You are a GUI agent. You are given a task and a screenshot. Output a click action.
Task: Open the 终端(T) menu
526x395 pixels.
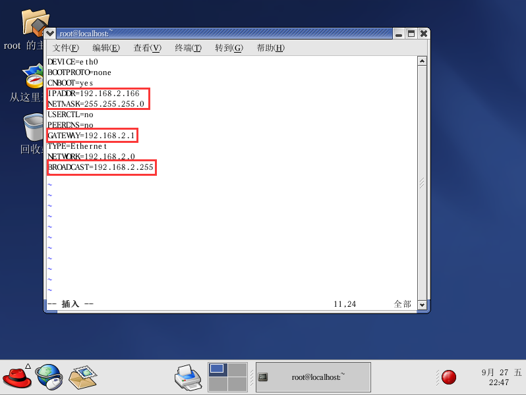(189, 48)
